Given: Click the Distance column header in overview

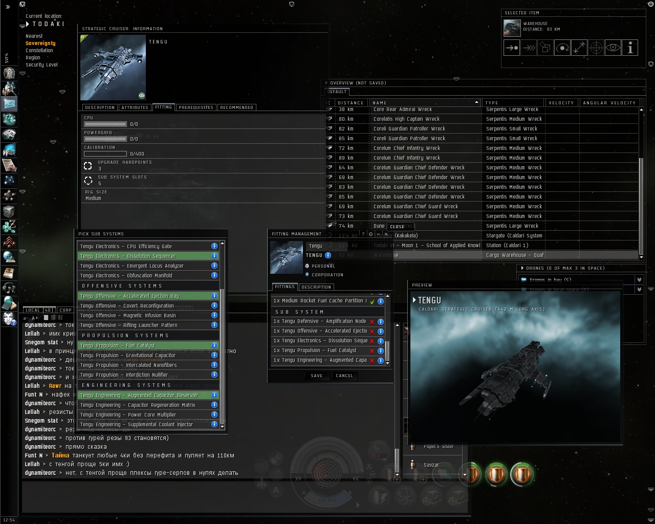Looking at the screenshot, I should click(x=351, y=103).
